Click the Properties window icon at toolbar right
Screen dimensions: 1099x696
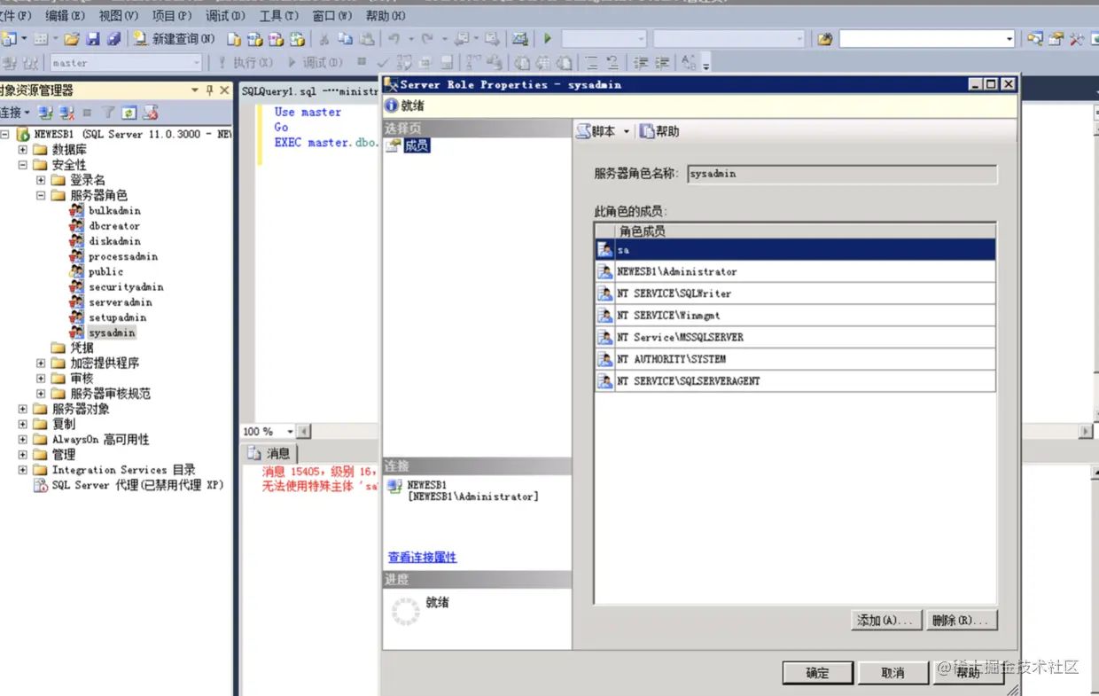coord(1056,39)
